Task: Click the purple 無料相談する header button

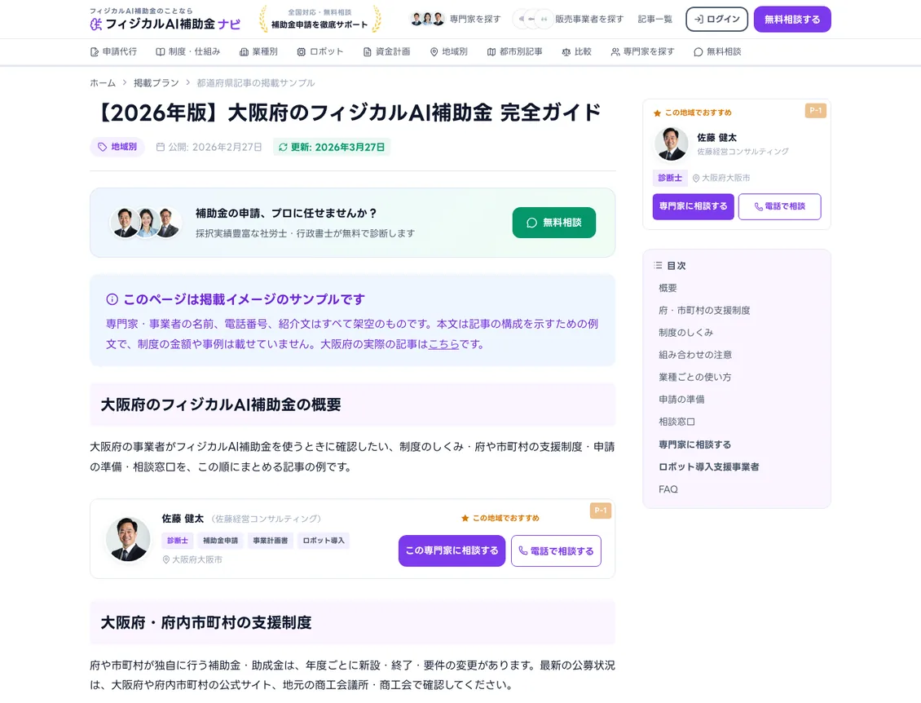Action: [x=792, y=20]
